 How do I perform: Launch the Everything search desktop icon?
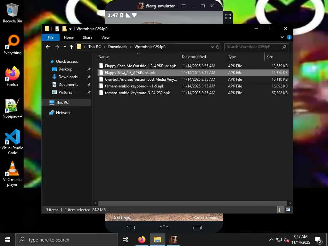tap(12, 45)
